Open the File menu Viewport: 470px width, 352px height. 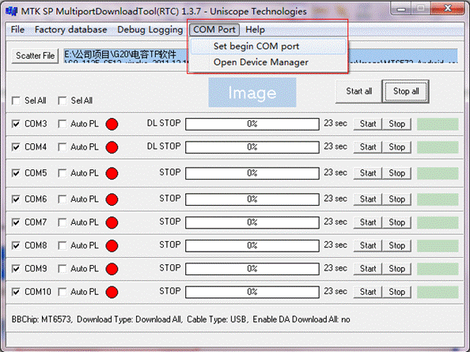tap(17, 29)
